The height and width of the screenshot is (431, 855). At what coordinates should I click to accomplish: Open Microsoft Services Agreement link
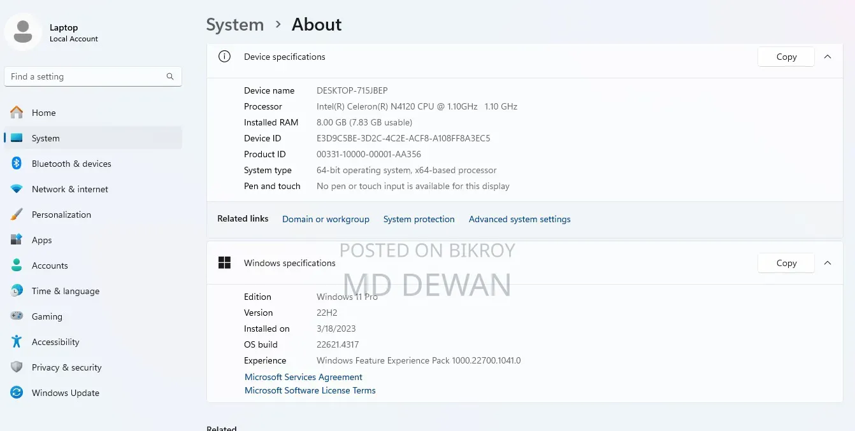tap(303, 377)
